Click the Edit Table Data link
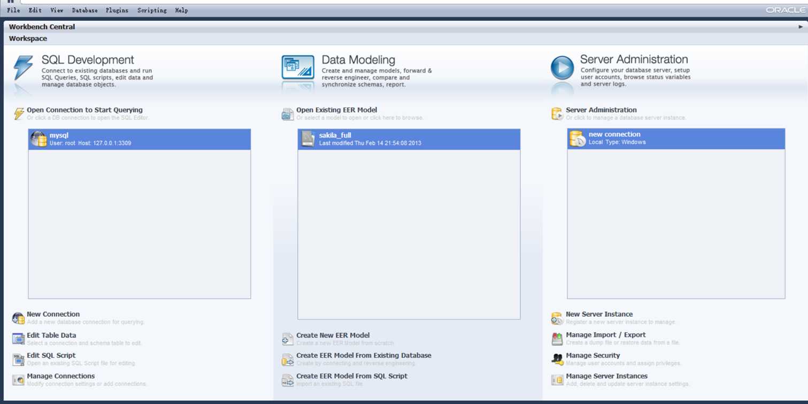This screenshot has width=808, height=404. [x=51, y=335]
